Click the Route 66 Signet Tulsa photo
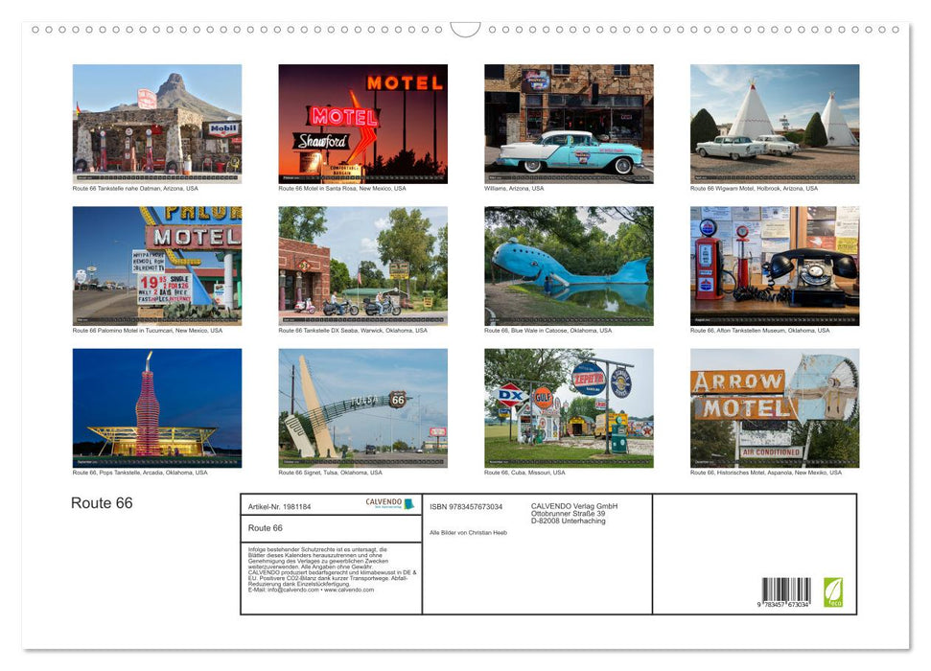The height and width of the screenshot is (671, 931). click(362, 406)
